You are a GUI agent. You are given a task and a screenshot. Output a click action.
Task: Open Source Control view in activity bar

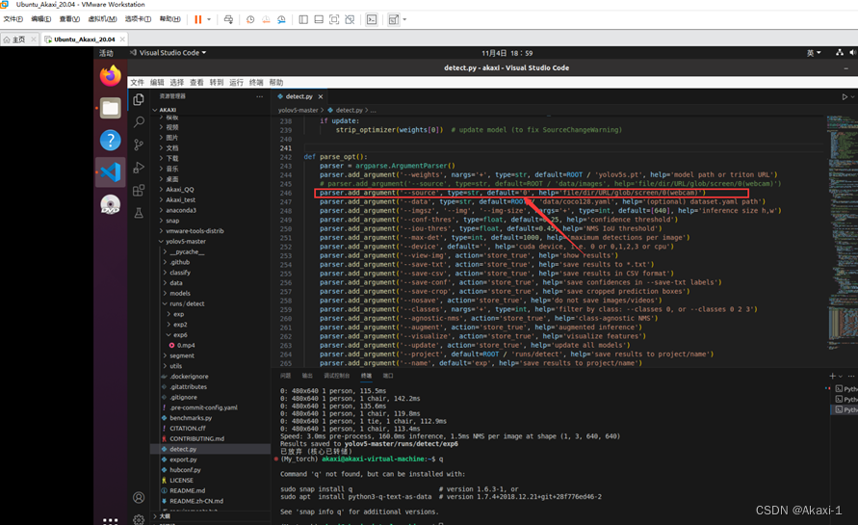pos(139,144)
